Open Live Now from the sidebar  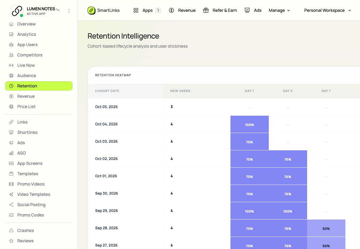pyautogui.click(x=39, y=65)
